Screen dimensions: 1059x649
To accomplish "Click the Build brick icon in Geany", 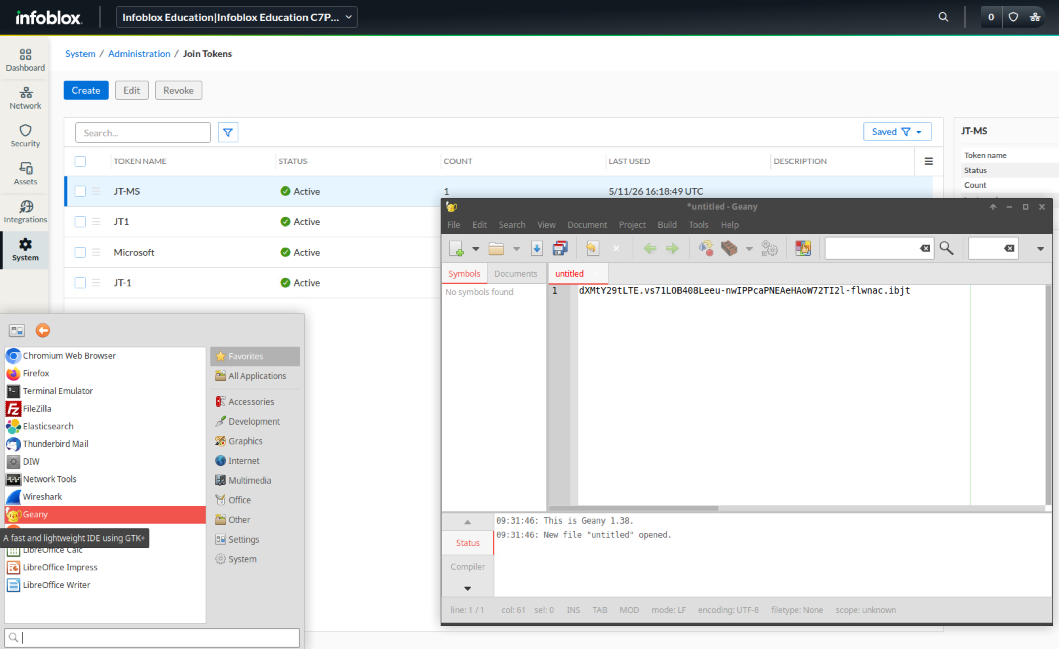I will [729, 248].
